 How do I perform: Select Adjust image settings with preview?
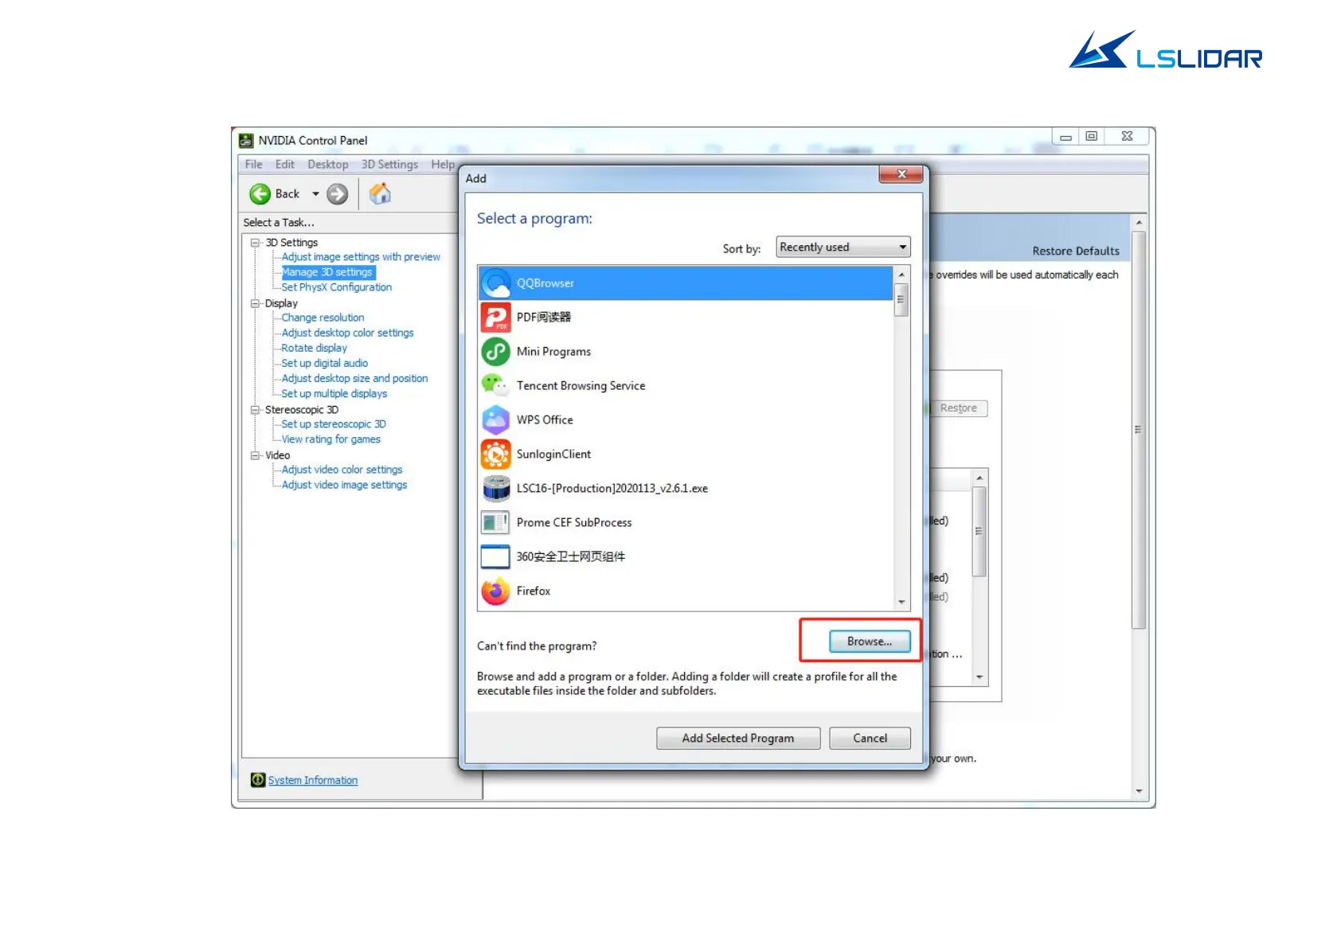(361, 257)
